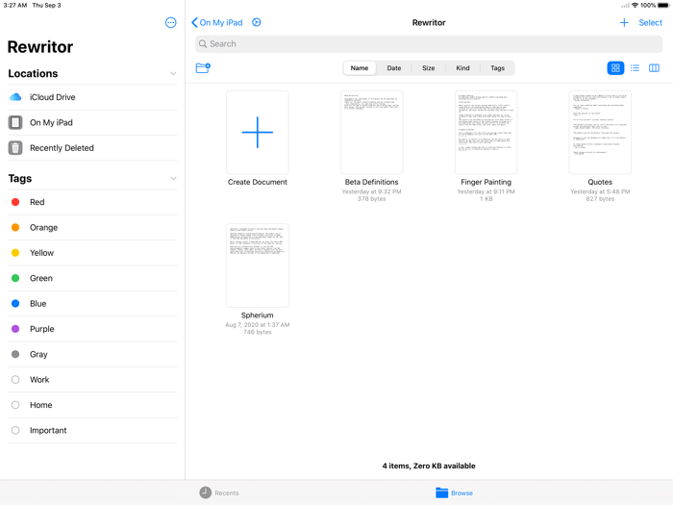Screen dimensions: 673x505
Task: Open the Spherium document thumbnail
Action: pos(258,265)
